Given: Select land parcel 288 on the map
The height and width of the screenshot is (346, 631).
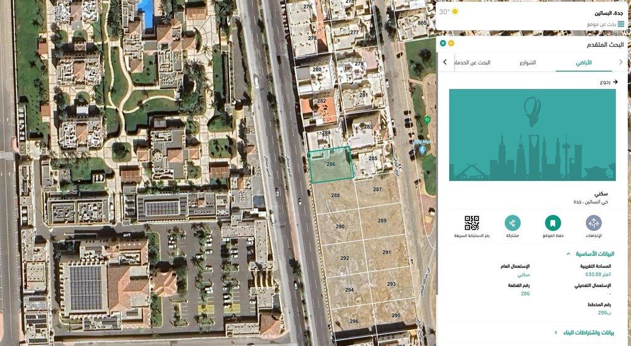Looking at the screenshot, I should click(x=335, y=196).
